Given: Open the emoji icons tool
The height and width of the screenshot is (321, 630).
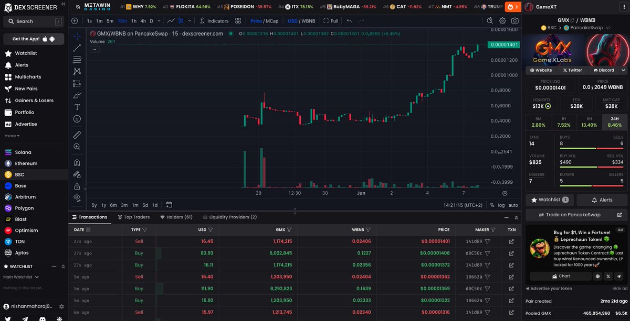Looking at the screenshot, I should click(x=77, y=119).
